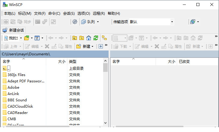The height and width of the screenshot is (132, 219).
Task: Go to parent directory icon in local panel
Action: [75, 38]
